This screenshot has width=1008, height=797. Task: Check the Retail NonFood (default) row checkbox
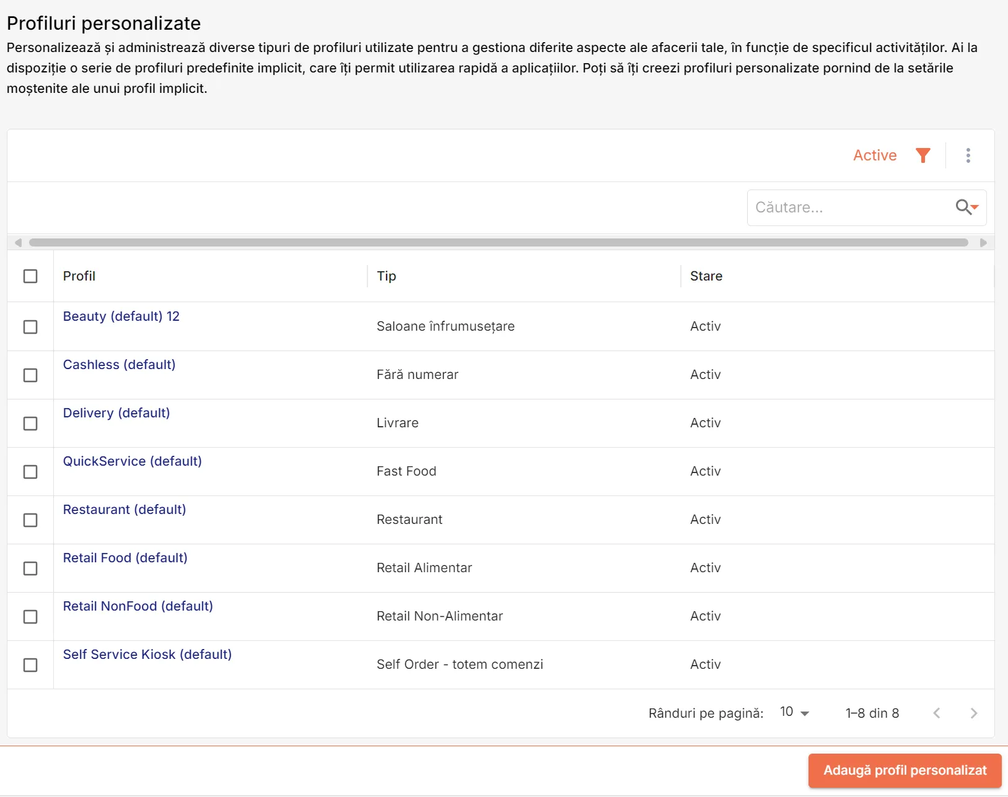click(30, 617)
